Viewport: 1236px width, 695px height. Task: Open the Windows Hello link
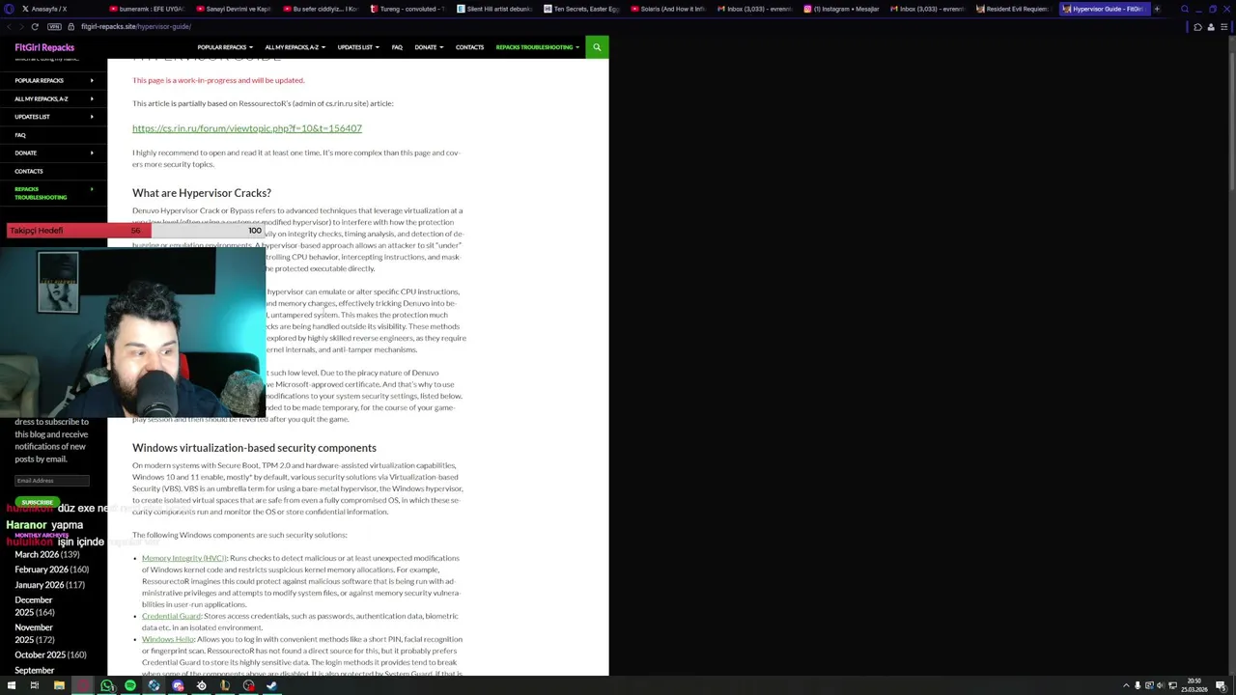tap(168, 639)
